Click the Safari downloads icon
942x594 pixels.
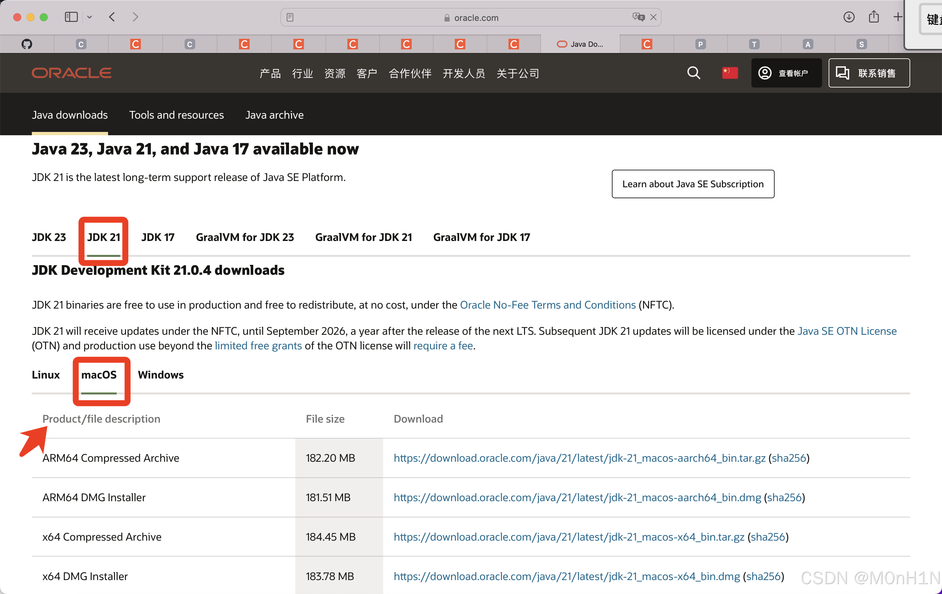(x=849, y=17)
